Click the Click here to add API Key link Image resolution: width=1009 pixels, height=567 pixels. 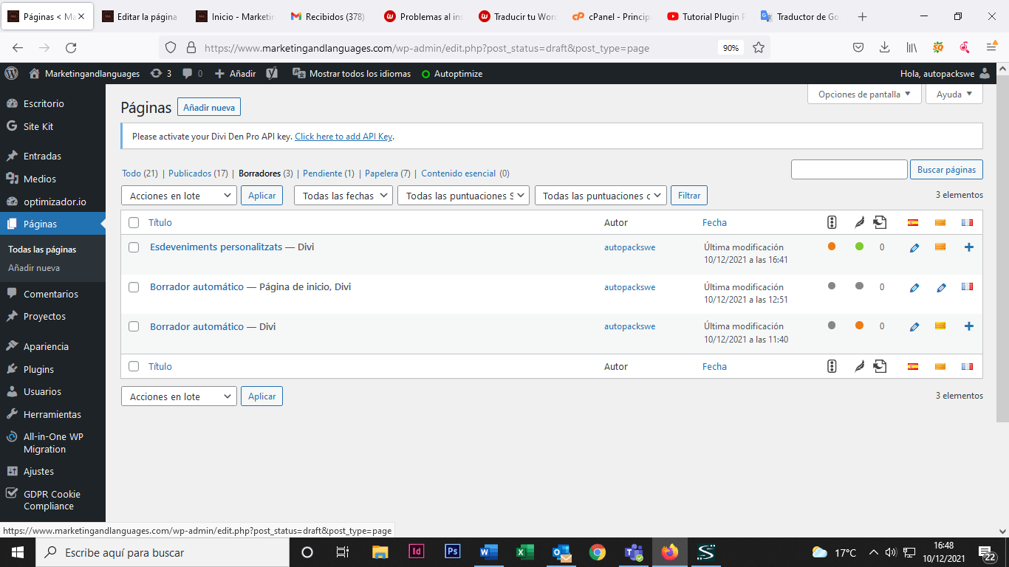pyautogui.click(x=343, y=137)
